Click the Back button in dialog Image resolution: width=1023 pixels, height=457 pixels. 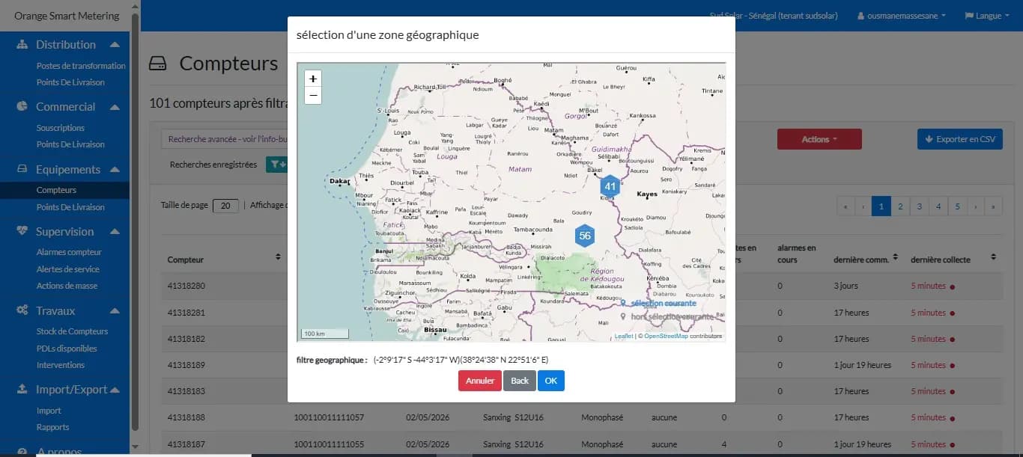(520, 381)
